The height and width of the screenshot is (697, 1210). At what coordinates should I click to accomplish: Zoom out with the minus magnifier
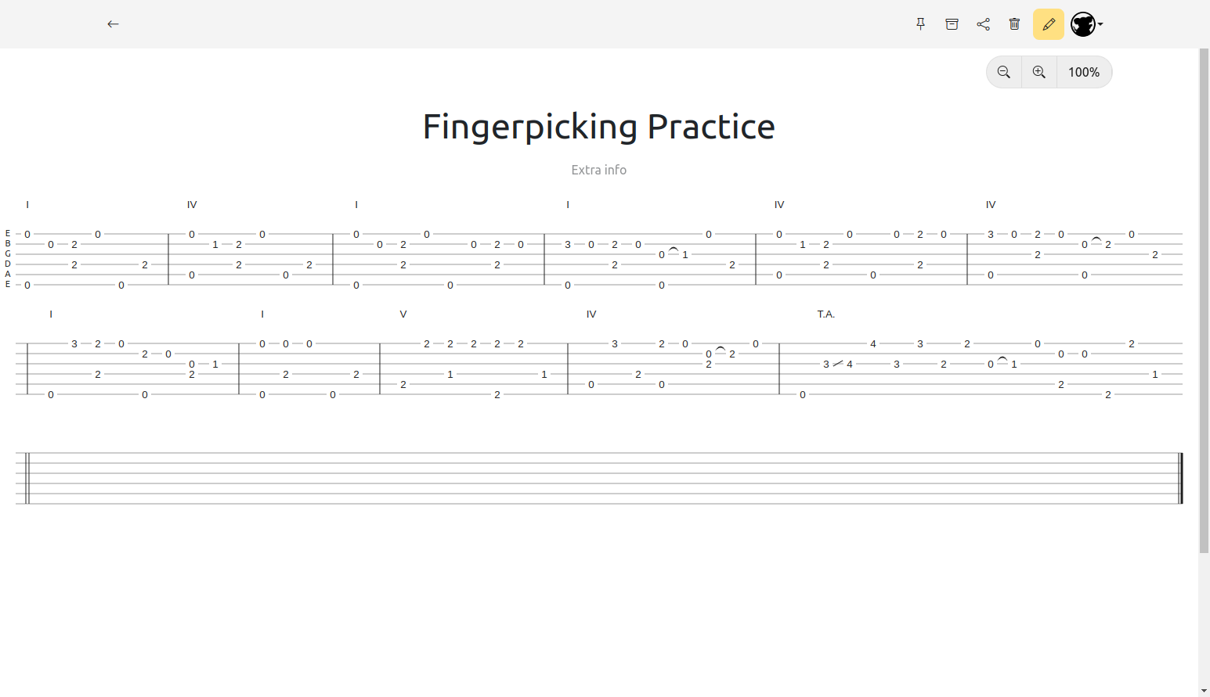click(1004, 72)
